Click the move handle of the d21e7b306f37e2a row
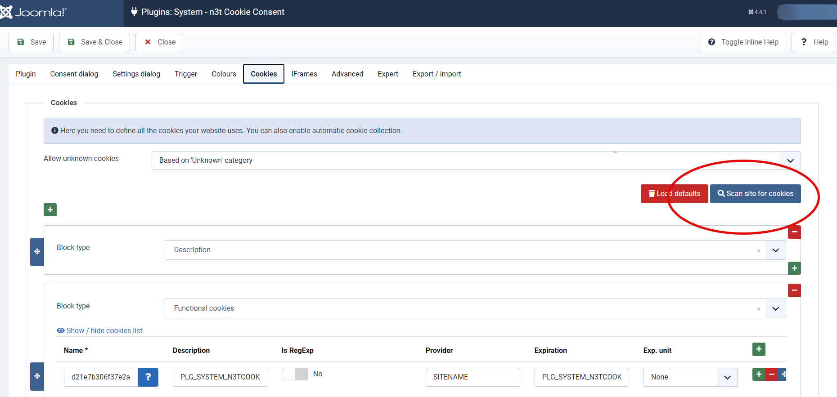 [x=783, y=374]
